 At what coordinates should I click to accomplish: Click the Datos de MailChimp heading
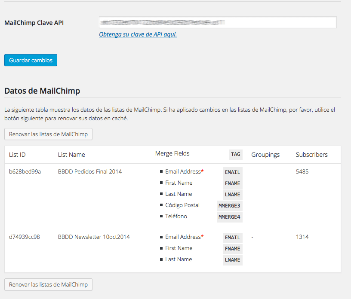[x=42, y=91]
